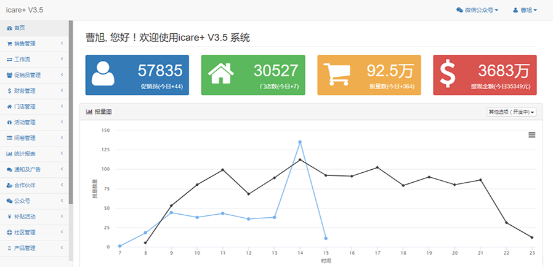Click the welcome heading 曹旭, 您好
The width and height of the screenshot is (553, 267).
(x=168, y=38)
